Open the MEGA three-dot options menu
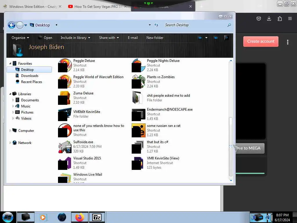 tap(287, 42)
